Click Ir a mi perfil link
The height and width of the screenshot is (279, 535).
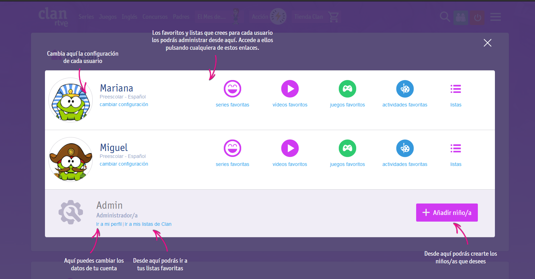click(109, 224)
